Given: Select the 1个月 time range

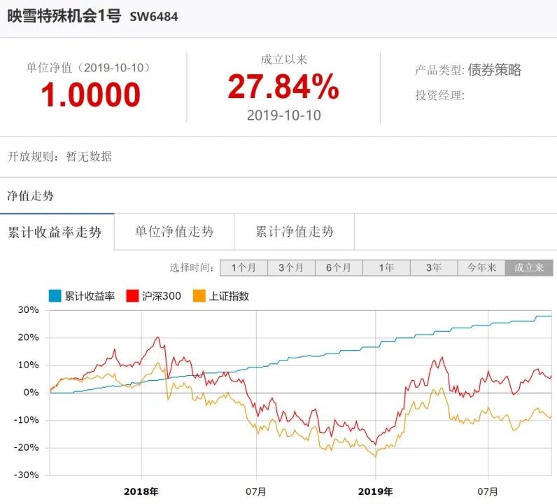Looking at the screenshot, I should click(x=244, y=267).
